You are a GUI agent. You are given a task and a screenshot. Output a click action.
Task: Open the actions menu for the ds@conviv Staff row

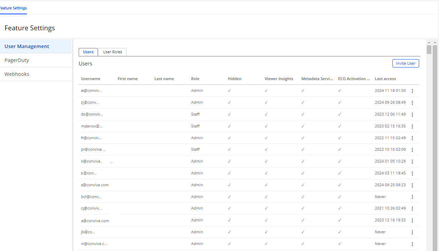pos(412,115)
